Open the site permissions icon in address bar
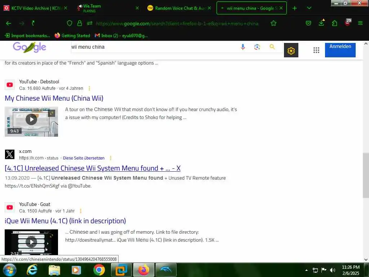Screen dimensions: 369x277 pyautogui.click(x=90, y=23)
